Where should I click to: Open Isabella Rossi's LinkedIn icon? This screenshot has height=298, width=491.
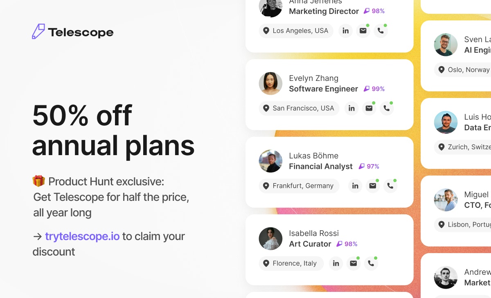pyautogui.click(x=336, y=263)
